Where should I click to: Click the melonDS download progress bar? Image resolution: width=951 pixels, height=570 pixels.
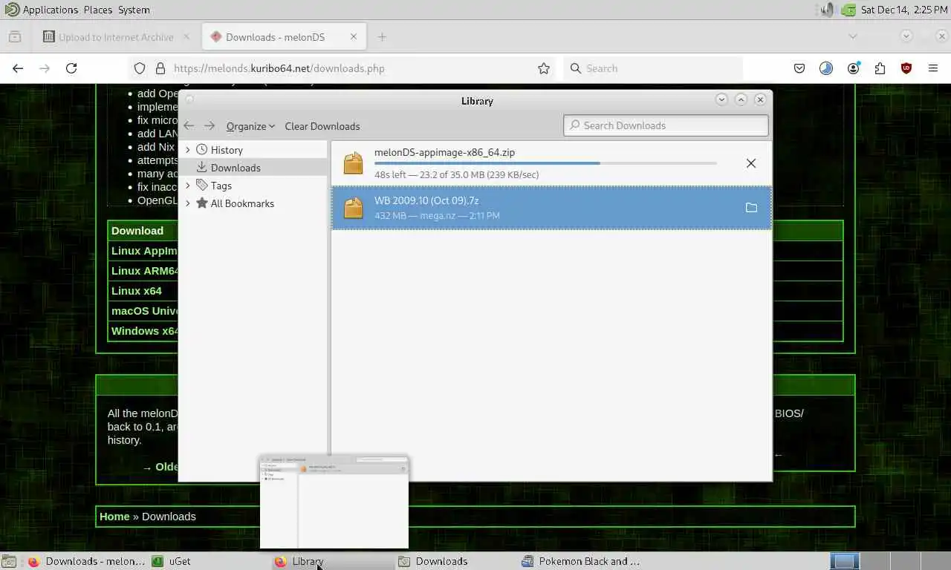pos(545,163)
